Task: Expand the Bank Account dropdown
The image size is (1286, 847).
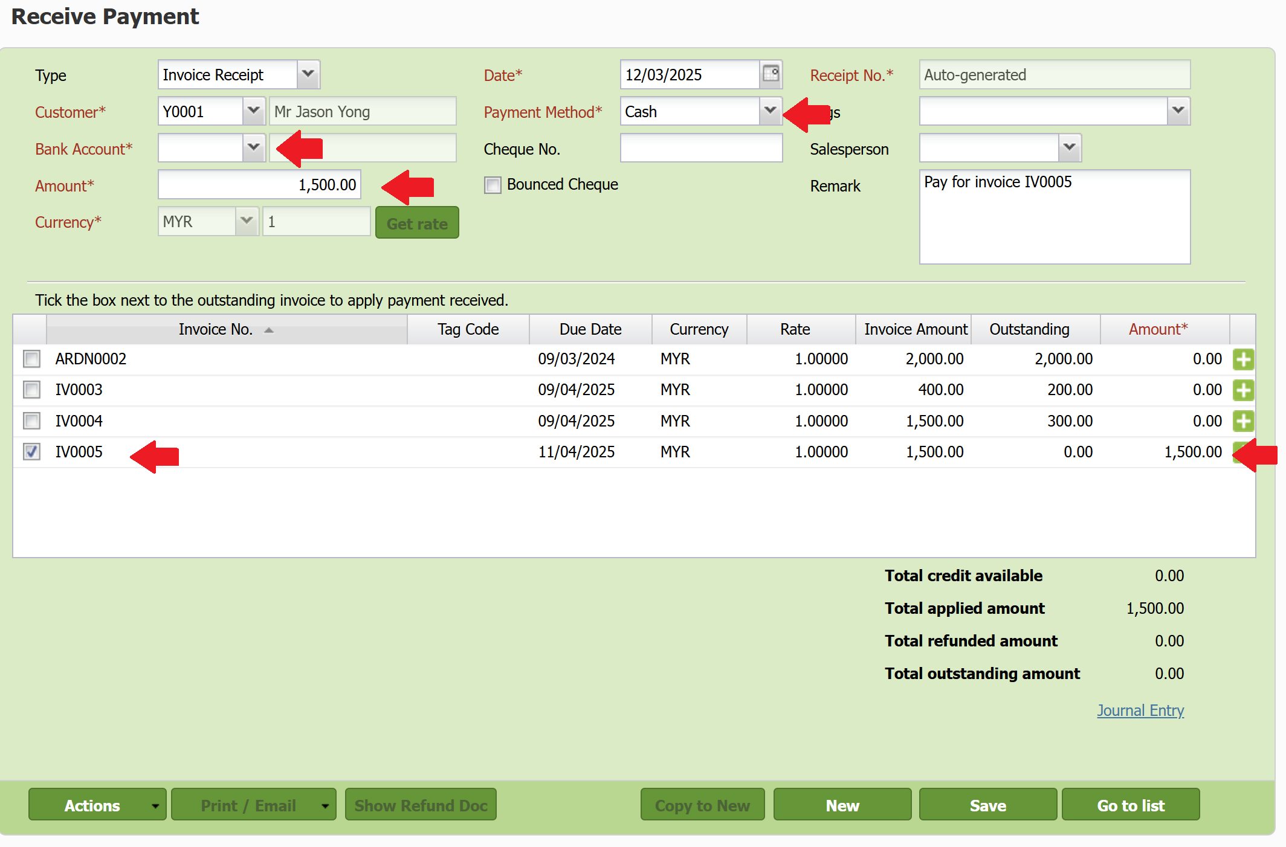Action: pyautogui.click(x=254, y=148)
